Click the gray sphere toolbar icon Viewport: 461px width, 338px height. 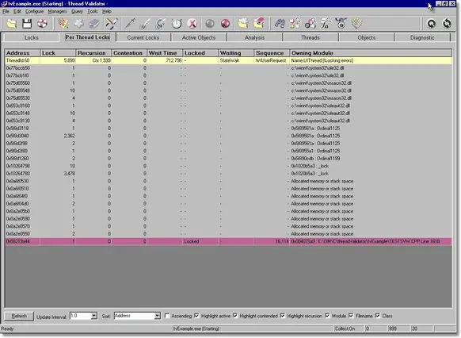tap(210, 24)
